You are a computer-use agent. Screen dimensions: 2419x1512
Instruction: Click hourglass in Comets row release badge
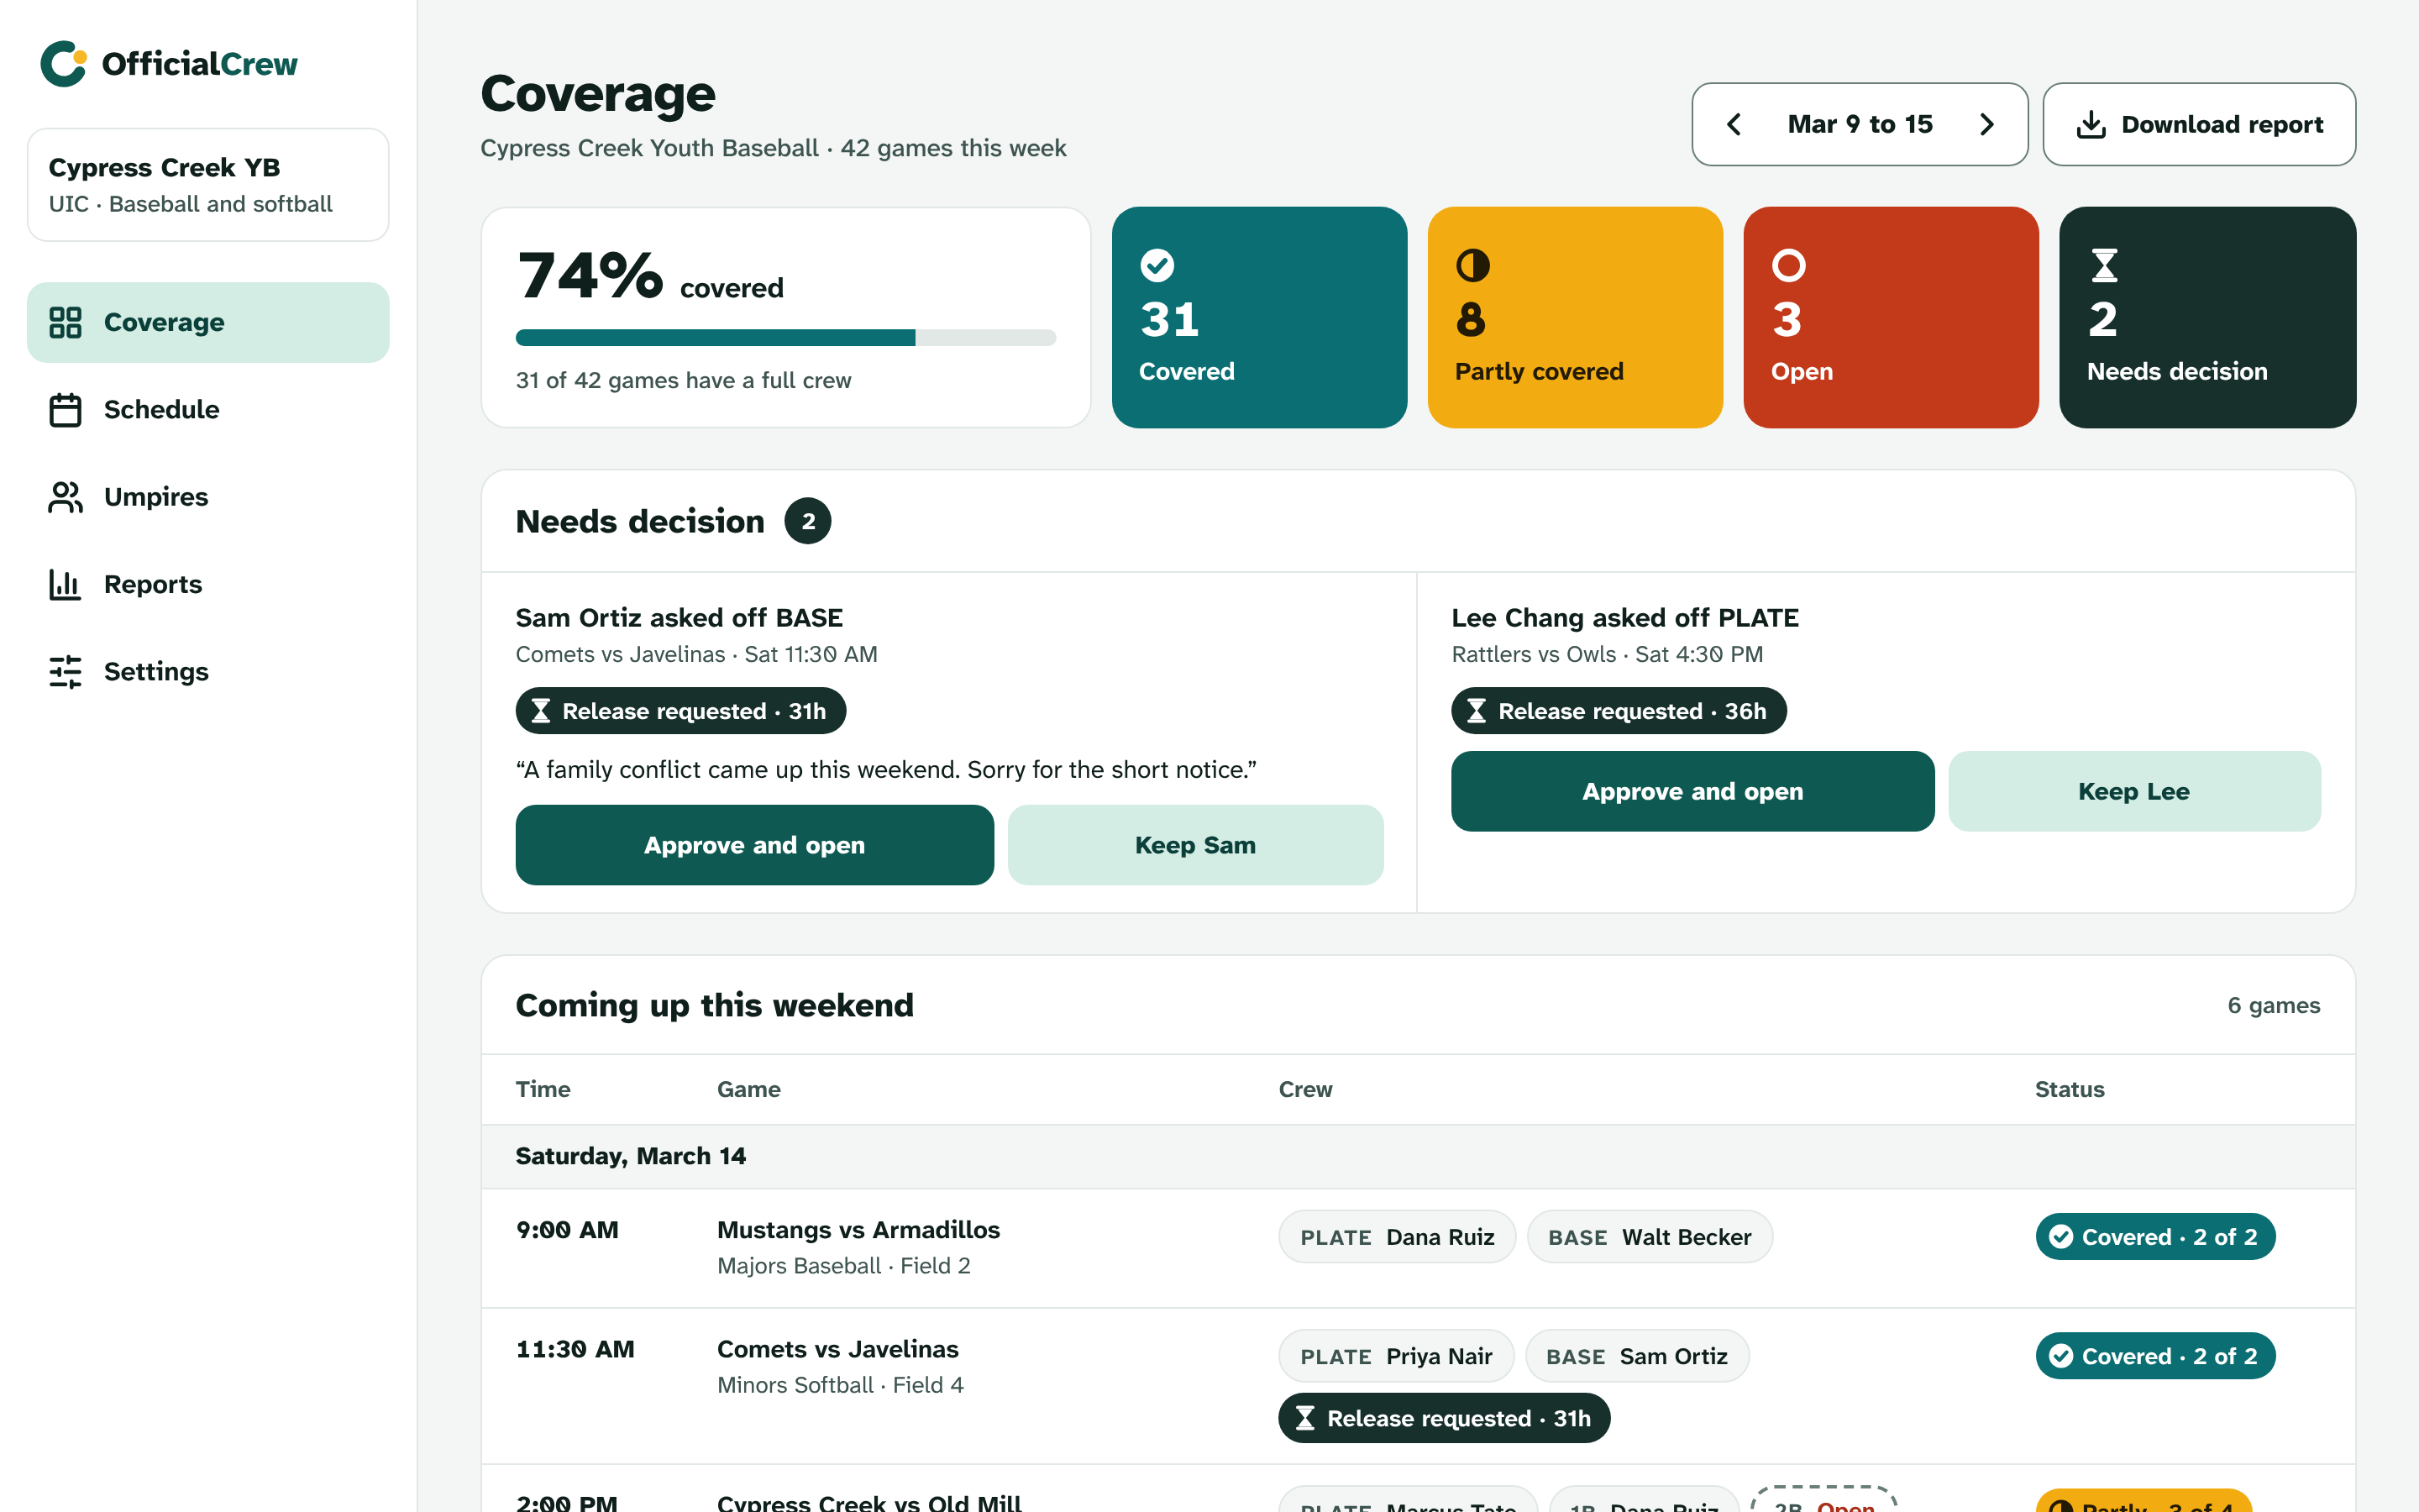(x=1305, y=1418)
